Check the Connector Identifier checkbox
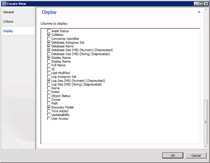The height and width of the screenshot is (163, 210). click(49, 39)
